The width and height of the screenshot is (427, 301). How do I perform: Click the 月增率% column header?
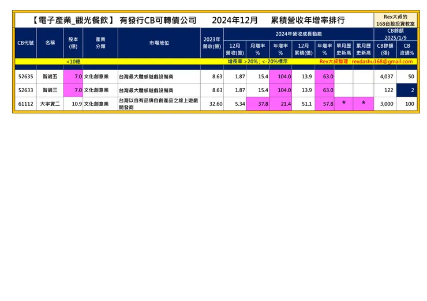(257, 49)
